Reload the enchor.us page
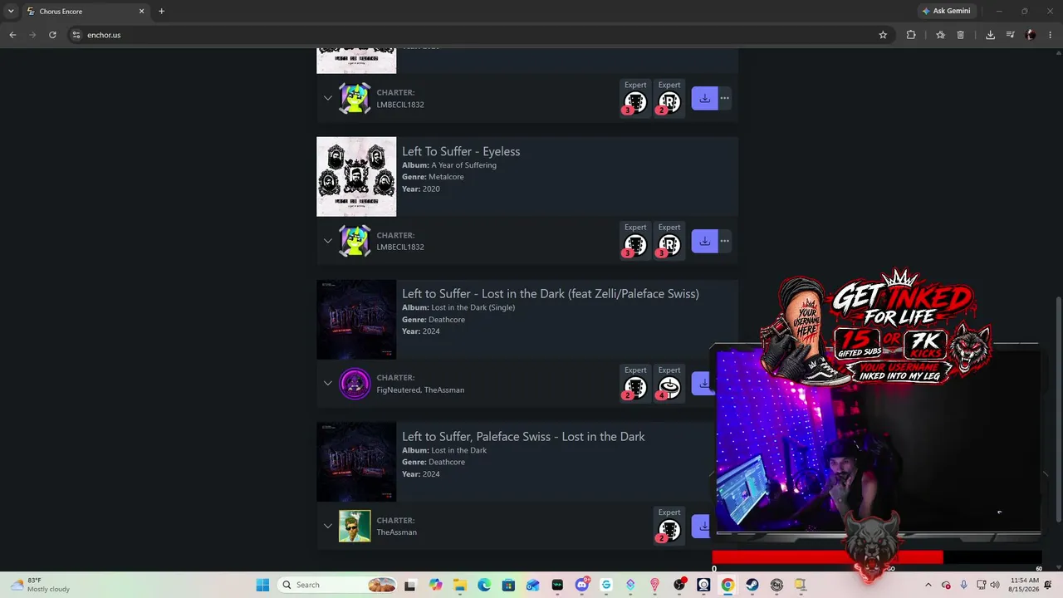 (52, 35)
